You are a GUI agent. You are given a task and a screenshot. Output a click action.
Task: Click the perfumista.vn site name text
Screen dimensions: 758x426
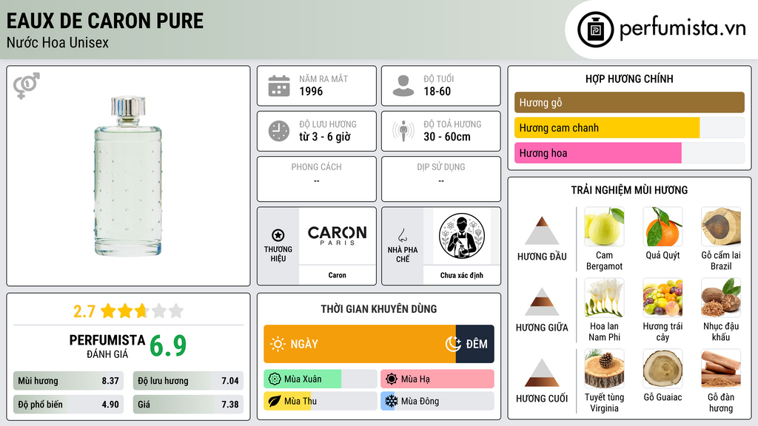[682, 28]
